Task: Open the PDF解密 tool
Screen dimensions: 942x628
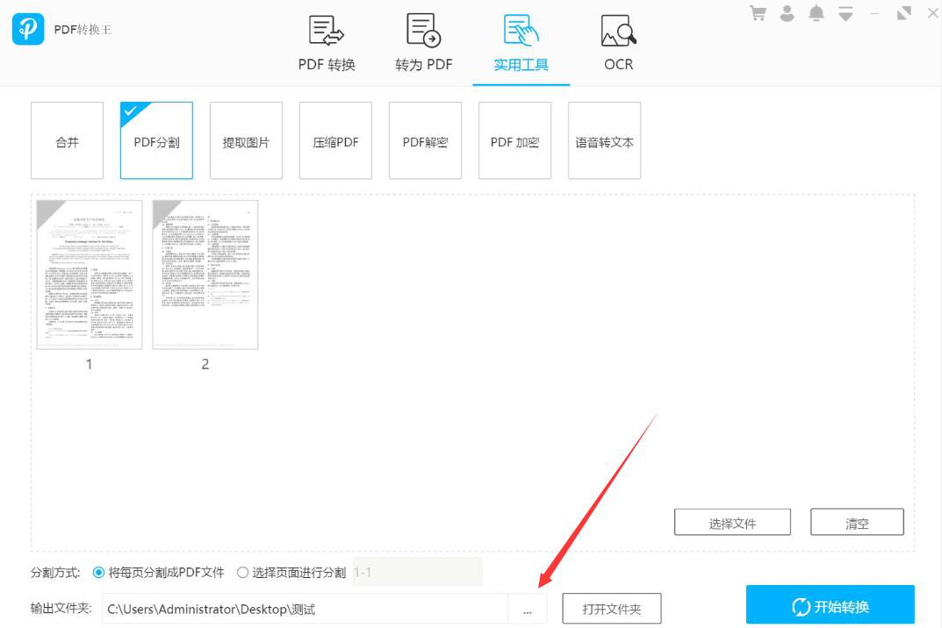Action: pos(425,140)
